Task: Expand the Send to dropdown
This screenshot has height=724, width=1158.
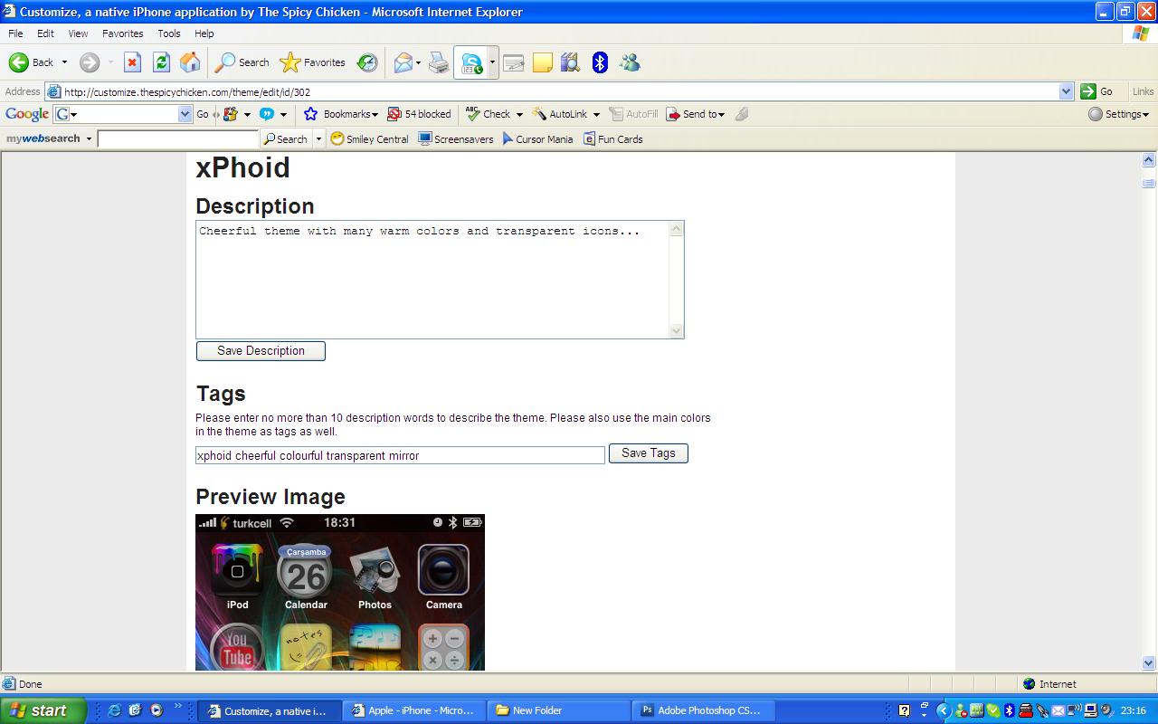Action: [x=722, y=115]
